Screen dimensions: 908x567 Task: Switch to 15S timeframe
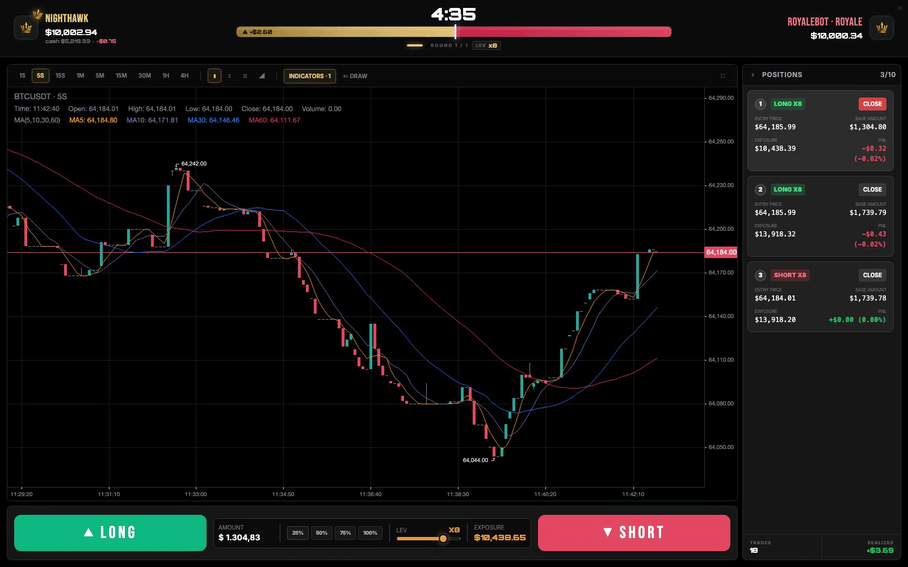click(x=60, y=76)
